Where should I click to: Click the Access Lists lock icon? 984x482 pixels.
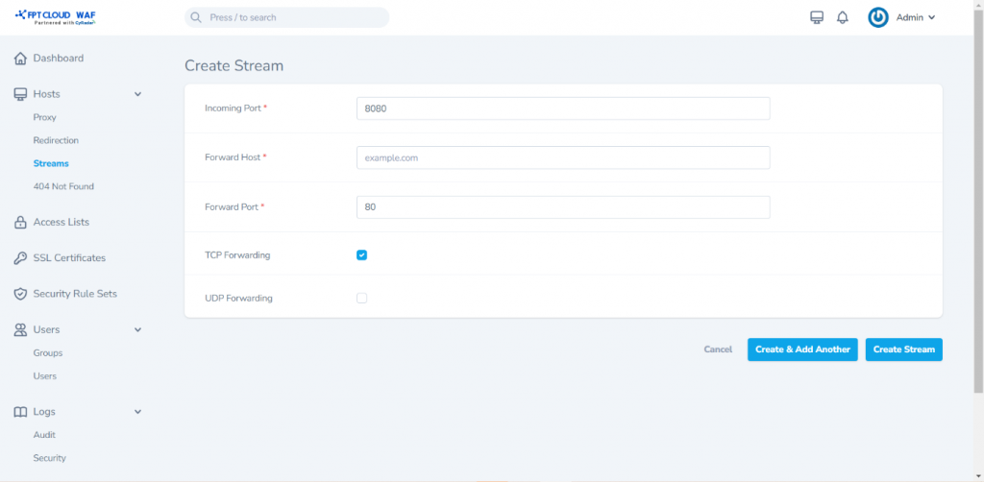(x=20, y=223)
